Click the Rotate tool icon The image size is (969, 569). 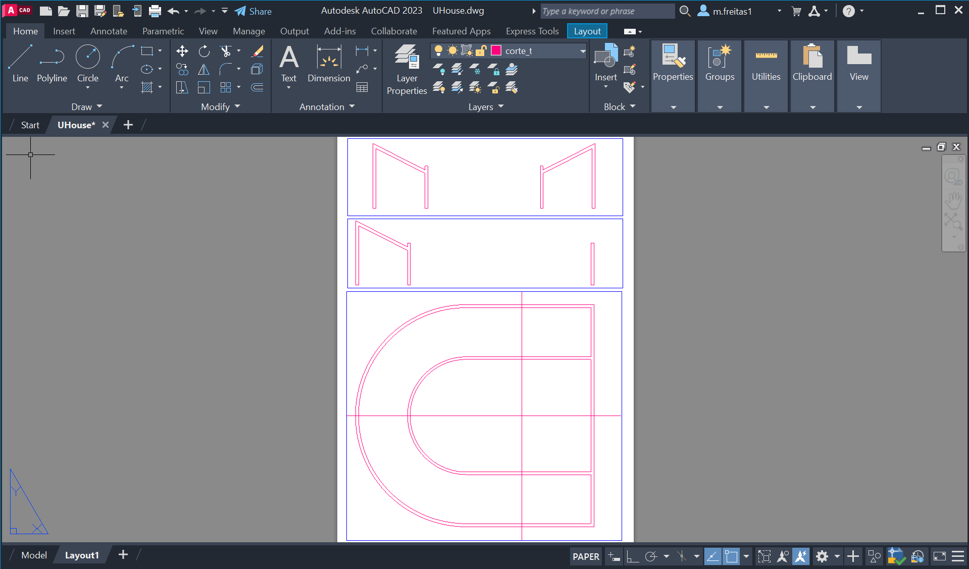pyautogui.click(x=204, y=51)
